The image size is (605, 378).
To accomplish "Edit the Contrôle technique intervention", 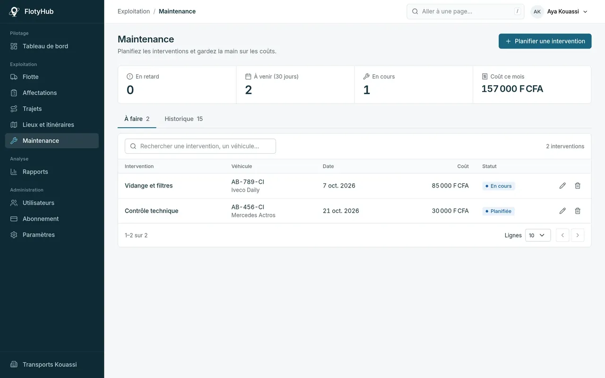I will 562,211.
